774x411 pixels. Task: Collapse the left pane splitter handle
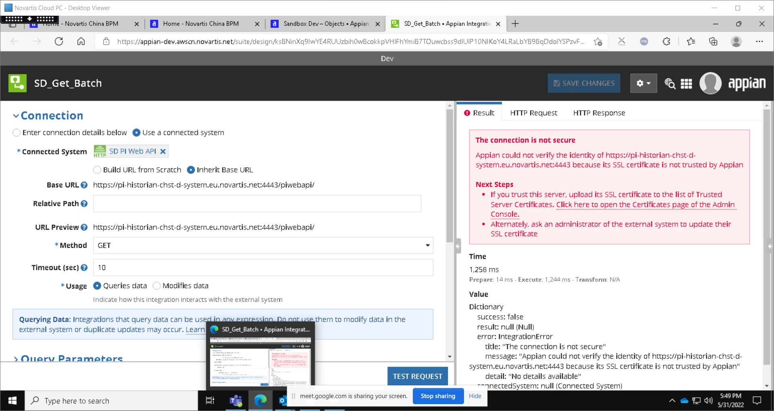click(458, 246)
